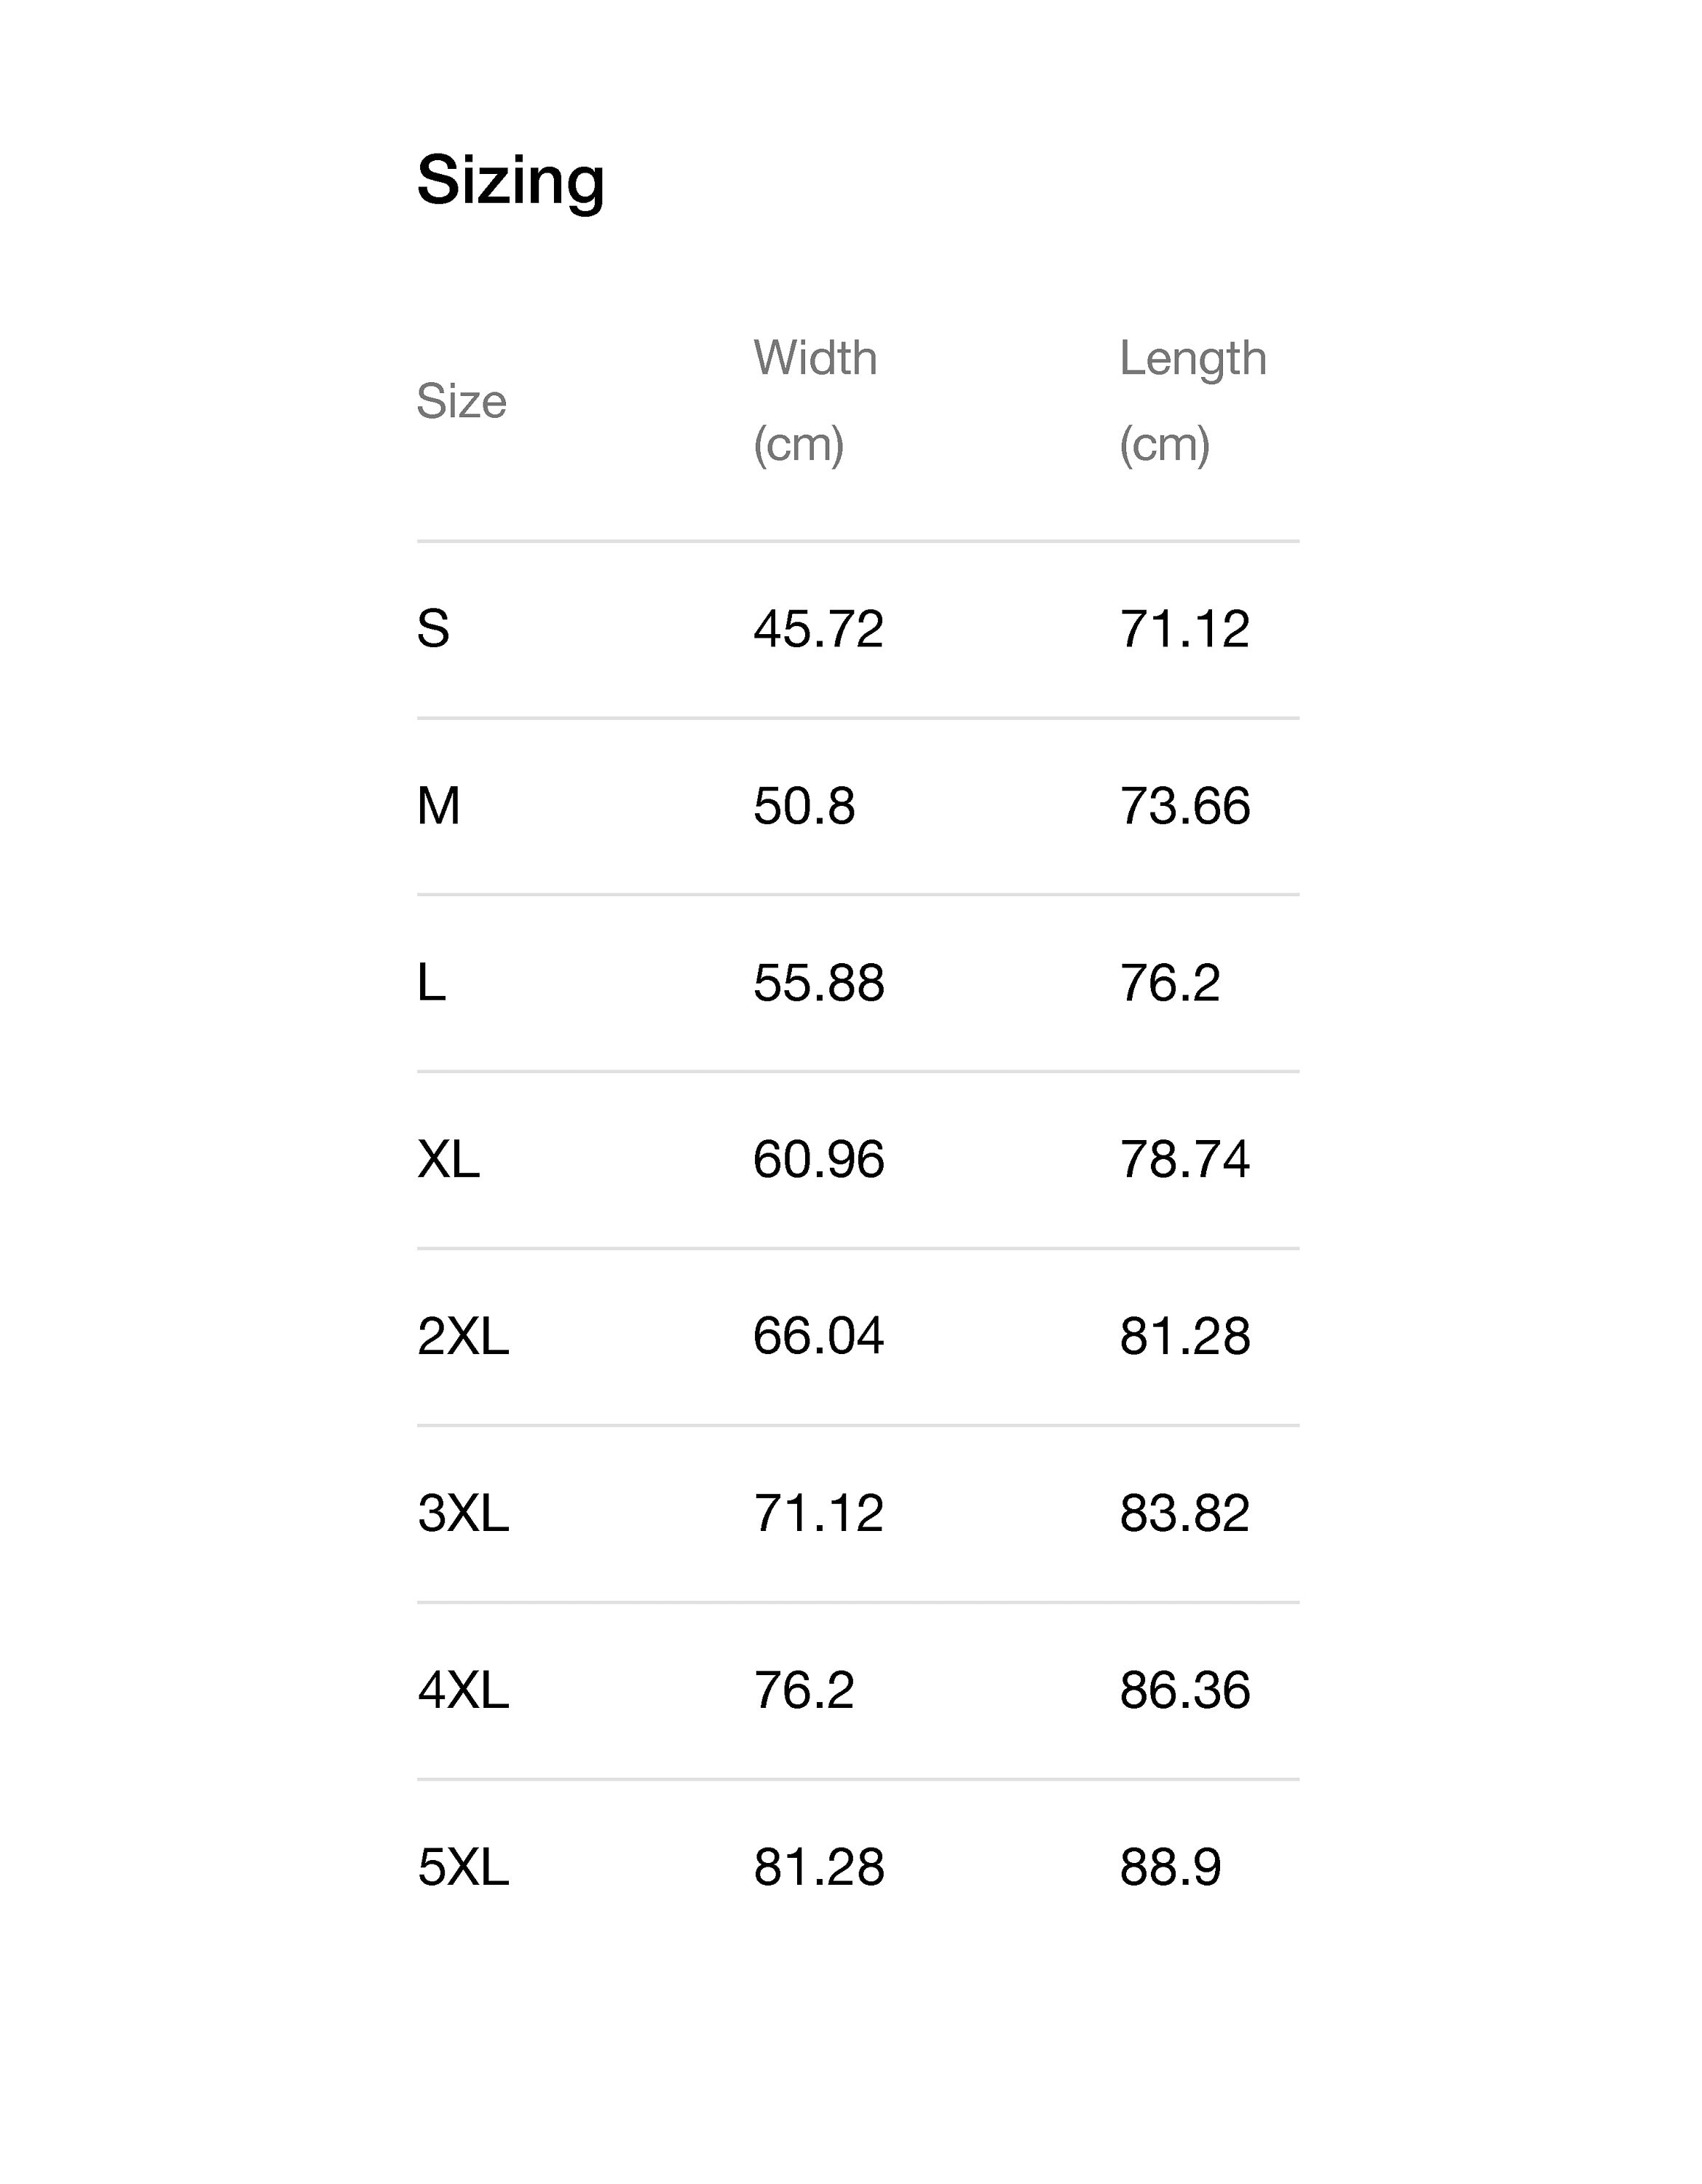Select the S size row label
The width and height of the screenshot is (1702, 2184).
pos(433,629)
